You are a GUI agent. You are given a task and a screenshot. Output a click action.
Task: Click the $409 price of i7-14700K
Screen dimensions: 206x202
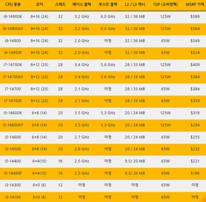coord(195,65)
